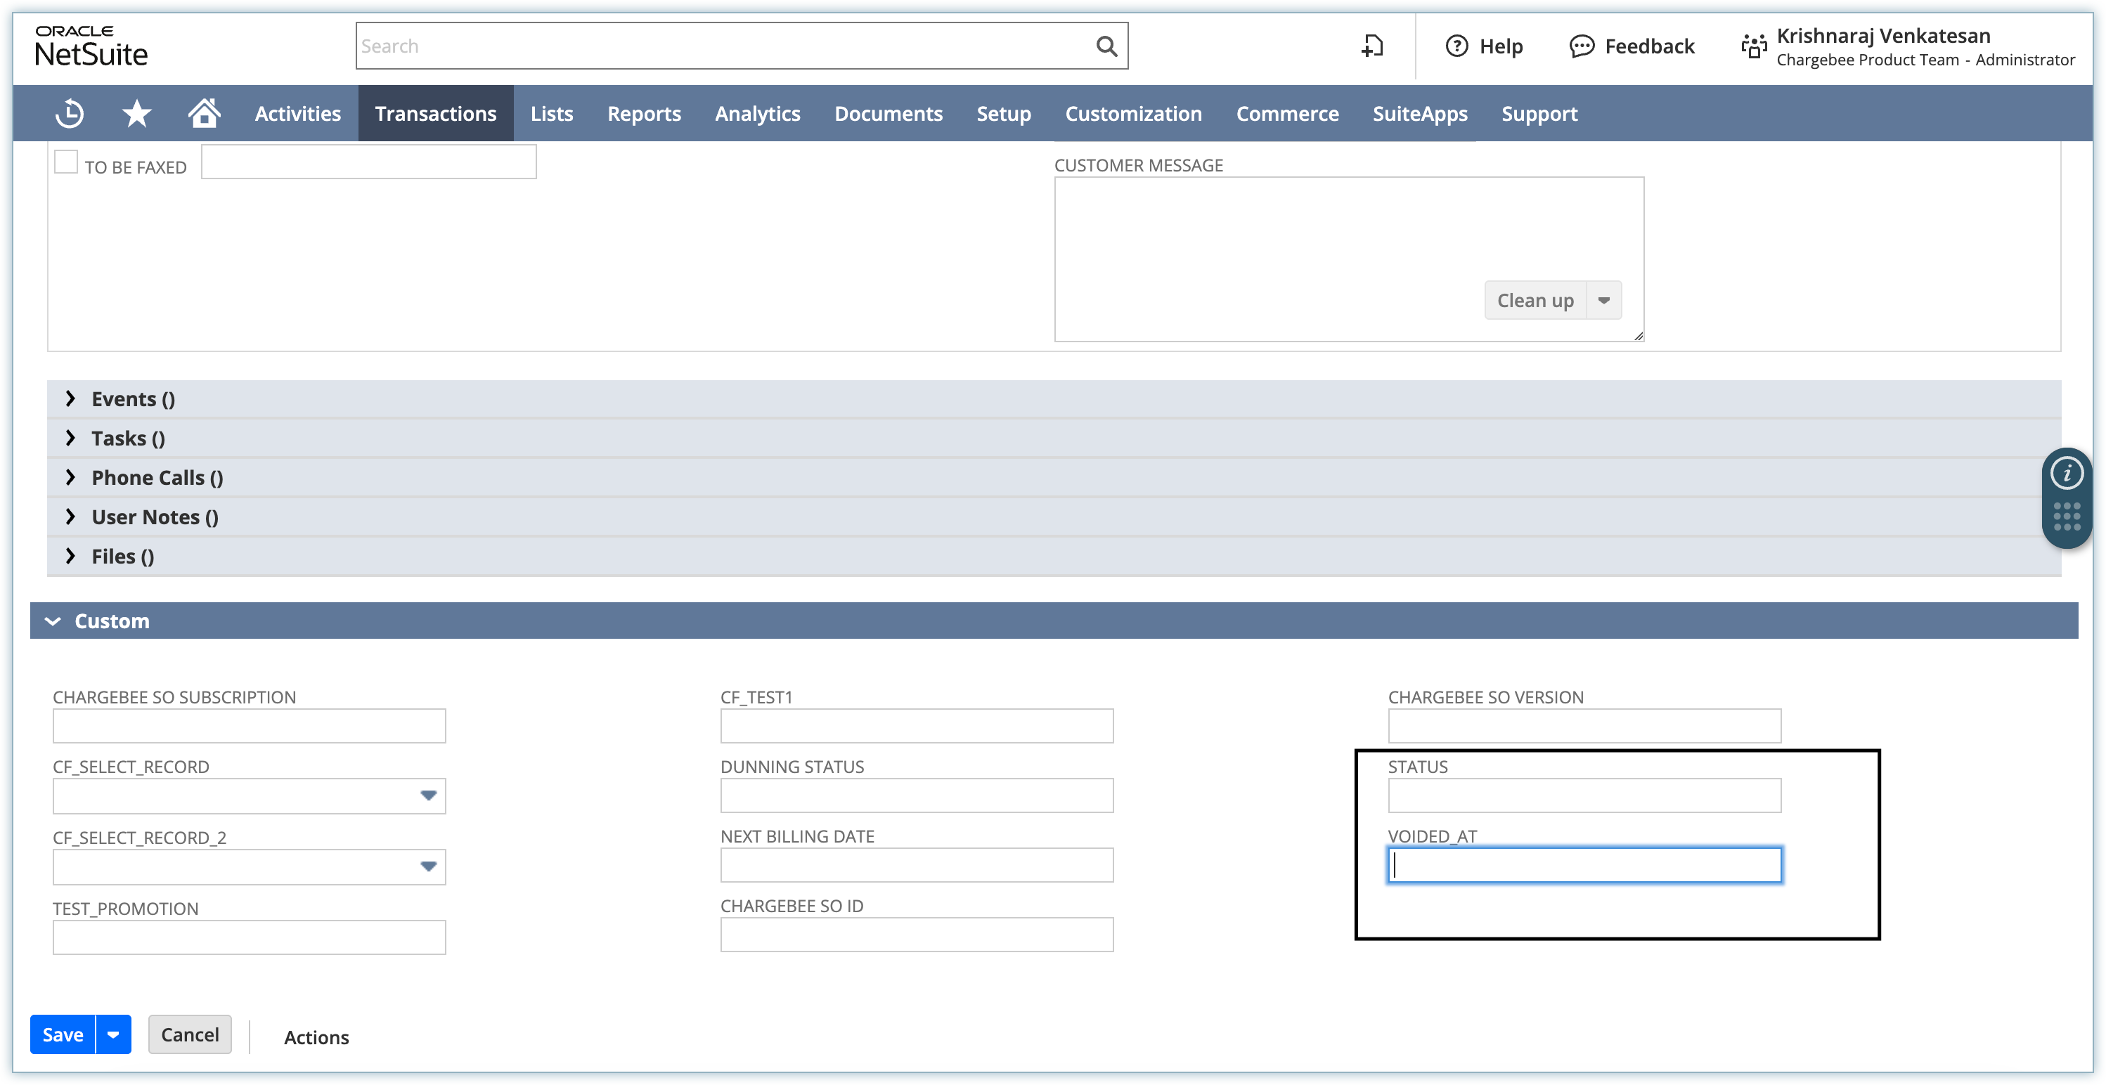
Task: Open the Customization menu
Action: tap(1133, 114)
